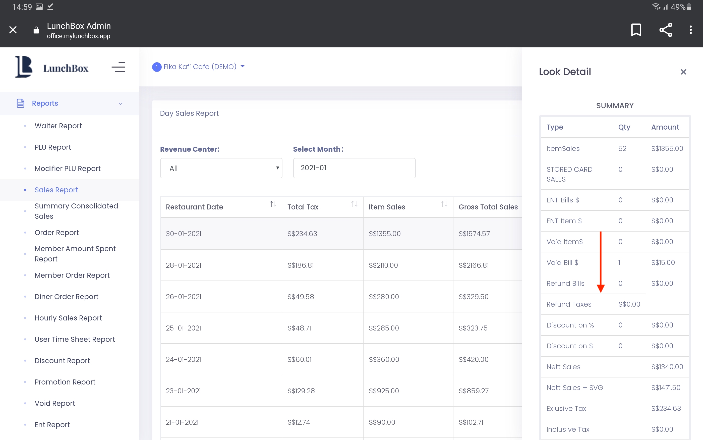Image resolution: width=703 pixels, height=440 pixels.
Task: Close the Look Detail panel
Action: (x=683, y=72)
